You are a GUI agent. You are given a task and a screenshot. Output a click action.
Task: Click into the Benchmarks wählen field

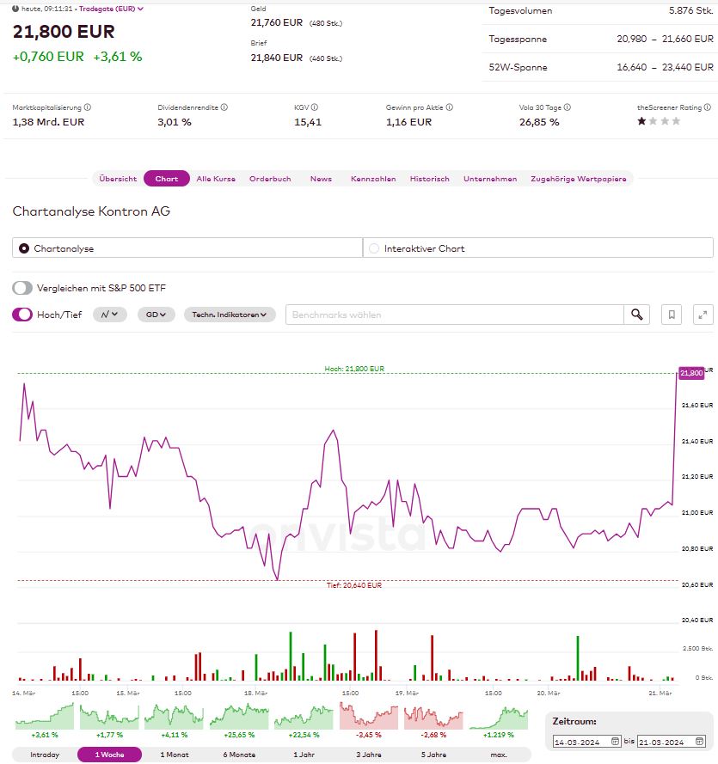point(430,315)
